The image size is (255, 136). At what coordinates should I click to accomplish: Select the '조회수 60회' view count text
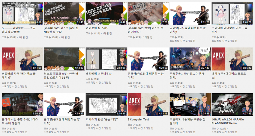coord(134,125)
